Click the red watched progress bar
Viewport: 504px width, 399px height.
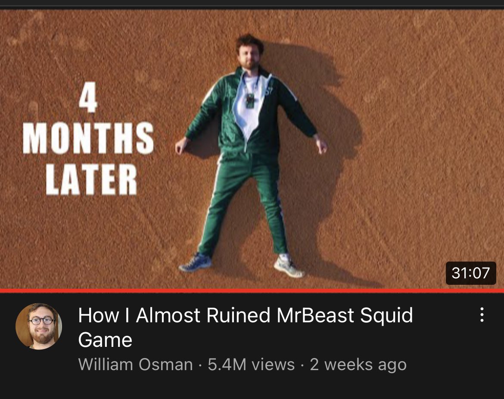tap(252, 291)
